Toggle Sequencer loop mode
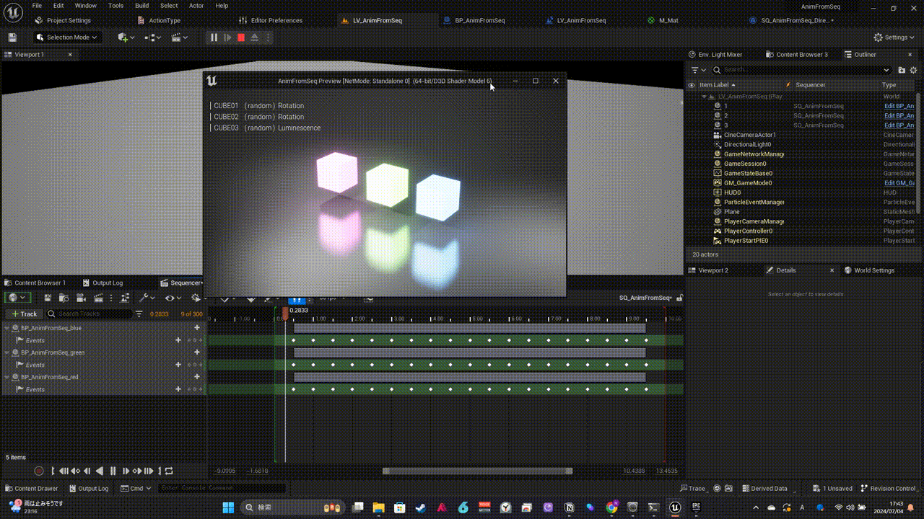This screenshot has width=924, height=519. tap(169, 471)
